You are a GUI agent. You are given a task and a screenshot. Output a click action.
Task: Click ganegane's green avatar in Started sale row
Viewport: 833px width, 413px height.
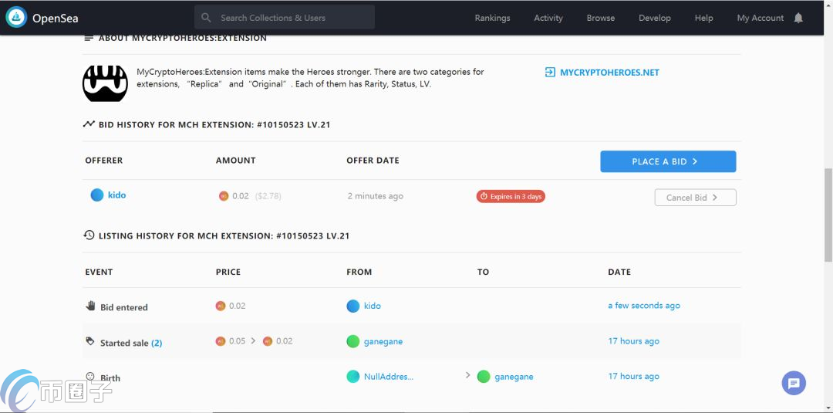click(x=352, y=341)
